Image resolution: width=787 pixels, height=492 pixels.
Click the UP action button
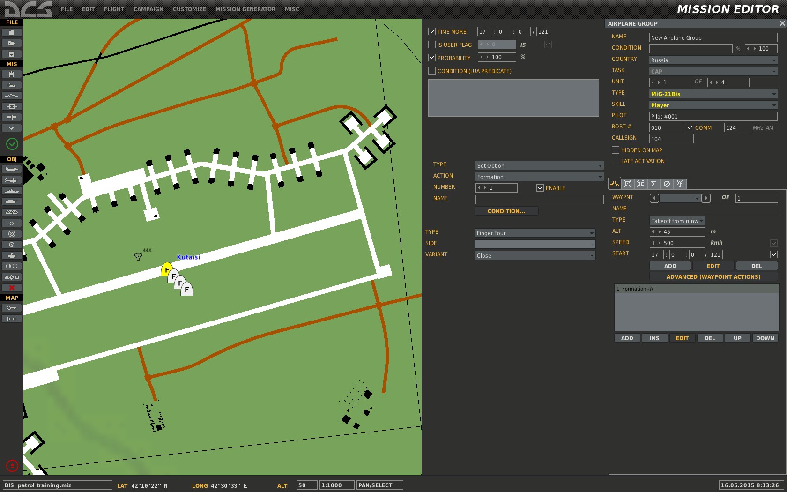[737, 338]
